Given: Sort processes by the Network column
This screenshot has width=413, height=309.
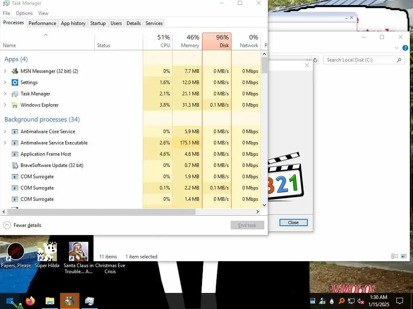Looking at the screenshot, I should pyautogui.click(x=246, y=41).
